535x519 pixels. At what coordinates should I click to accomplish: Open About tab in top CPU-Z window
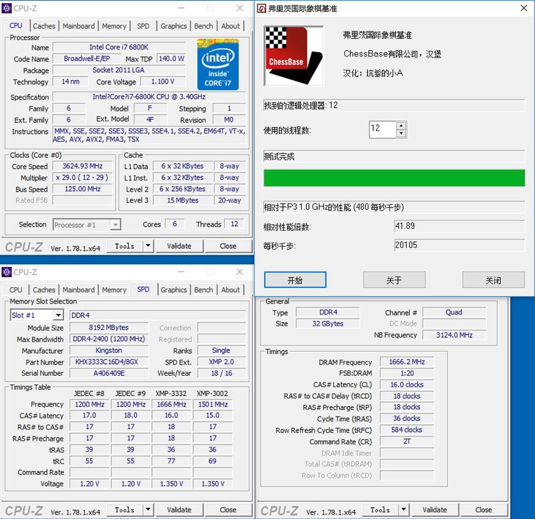(230, 26)
